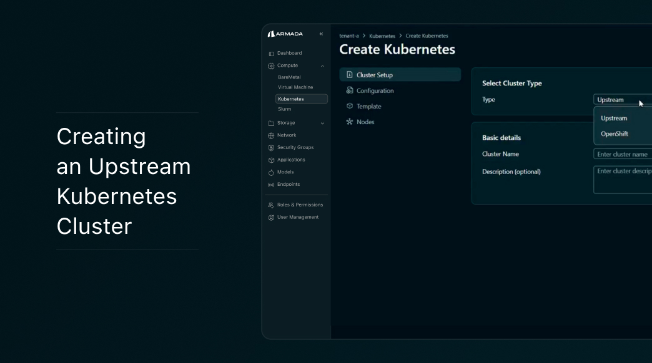Click the Compute chip icon
Screen dimensions: 652x363
[x=271, y=65]
